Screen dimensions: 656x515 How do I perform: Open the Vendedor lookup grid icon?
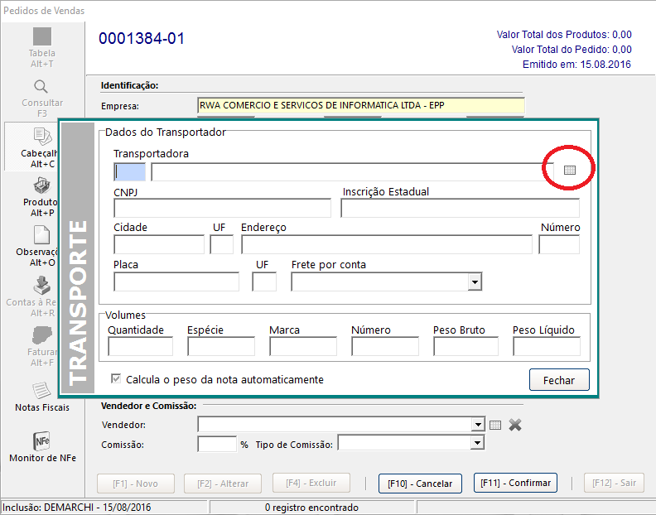point(495,425)
